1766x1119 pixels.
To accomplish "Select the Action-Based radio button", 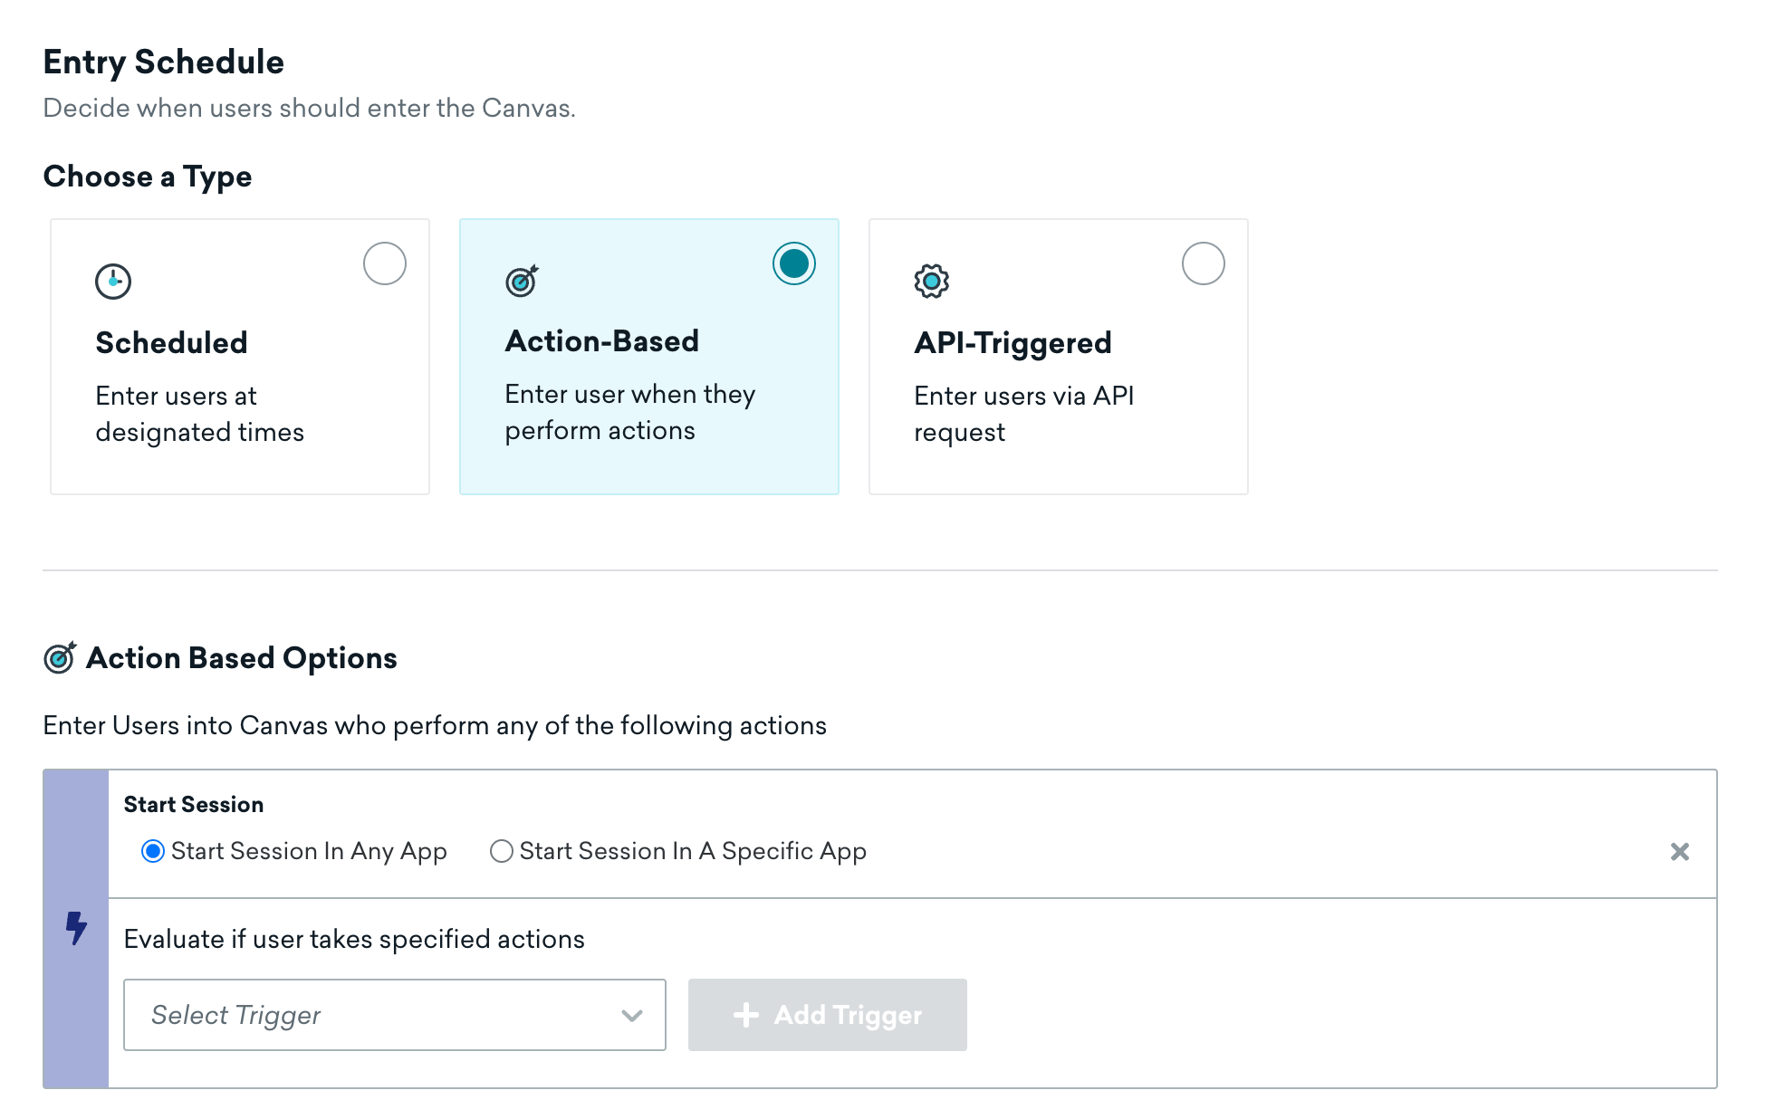I will 794,263.
